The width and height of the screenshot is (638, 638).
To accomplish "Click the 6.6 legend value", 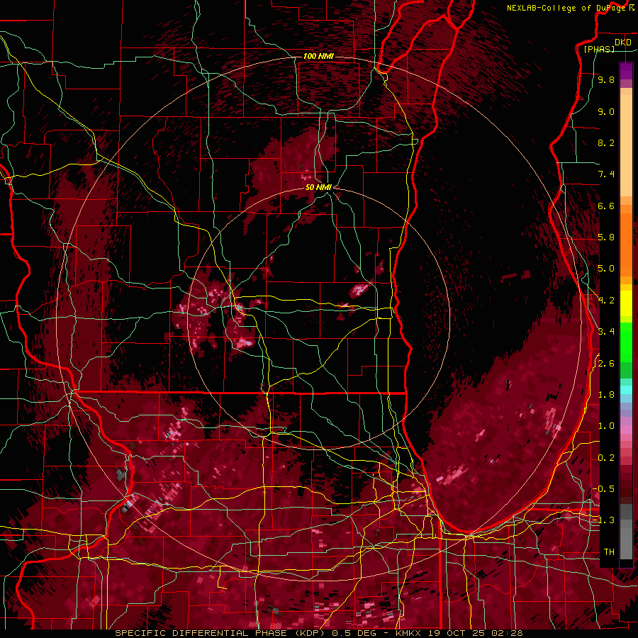I will [x=606, y=206].
